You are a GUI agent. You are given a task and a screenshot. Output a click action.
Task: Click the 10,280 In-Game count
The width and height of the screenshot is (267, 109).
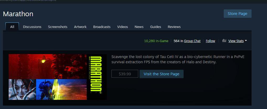click(156, 41)
